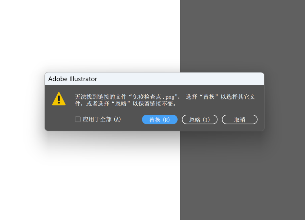Viewport: 305px width, 220px height.
Task: Click artboard right edge above the dialog
Action: pyautogui.click(x=180, y=36)
